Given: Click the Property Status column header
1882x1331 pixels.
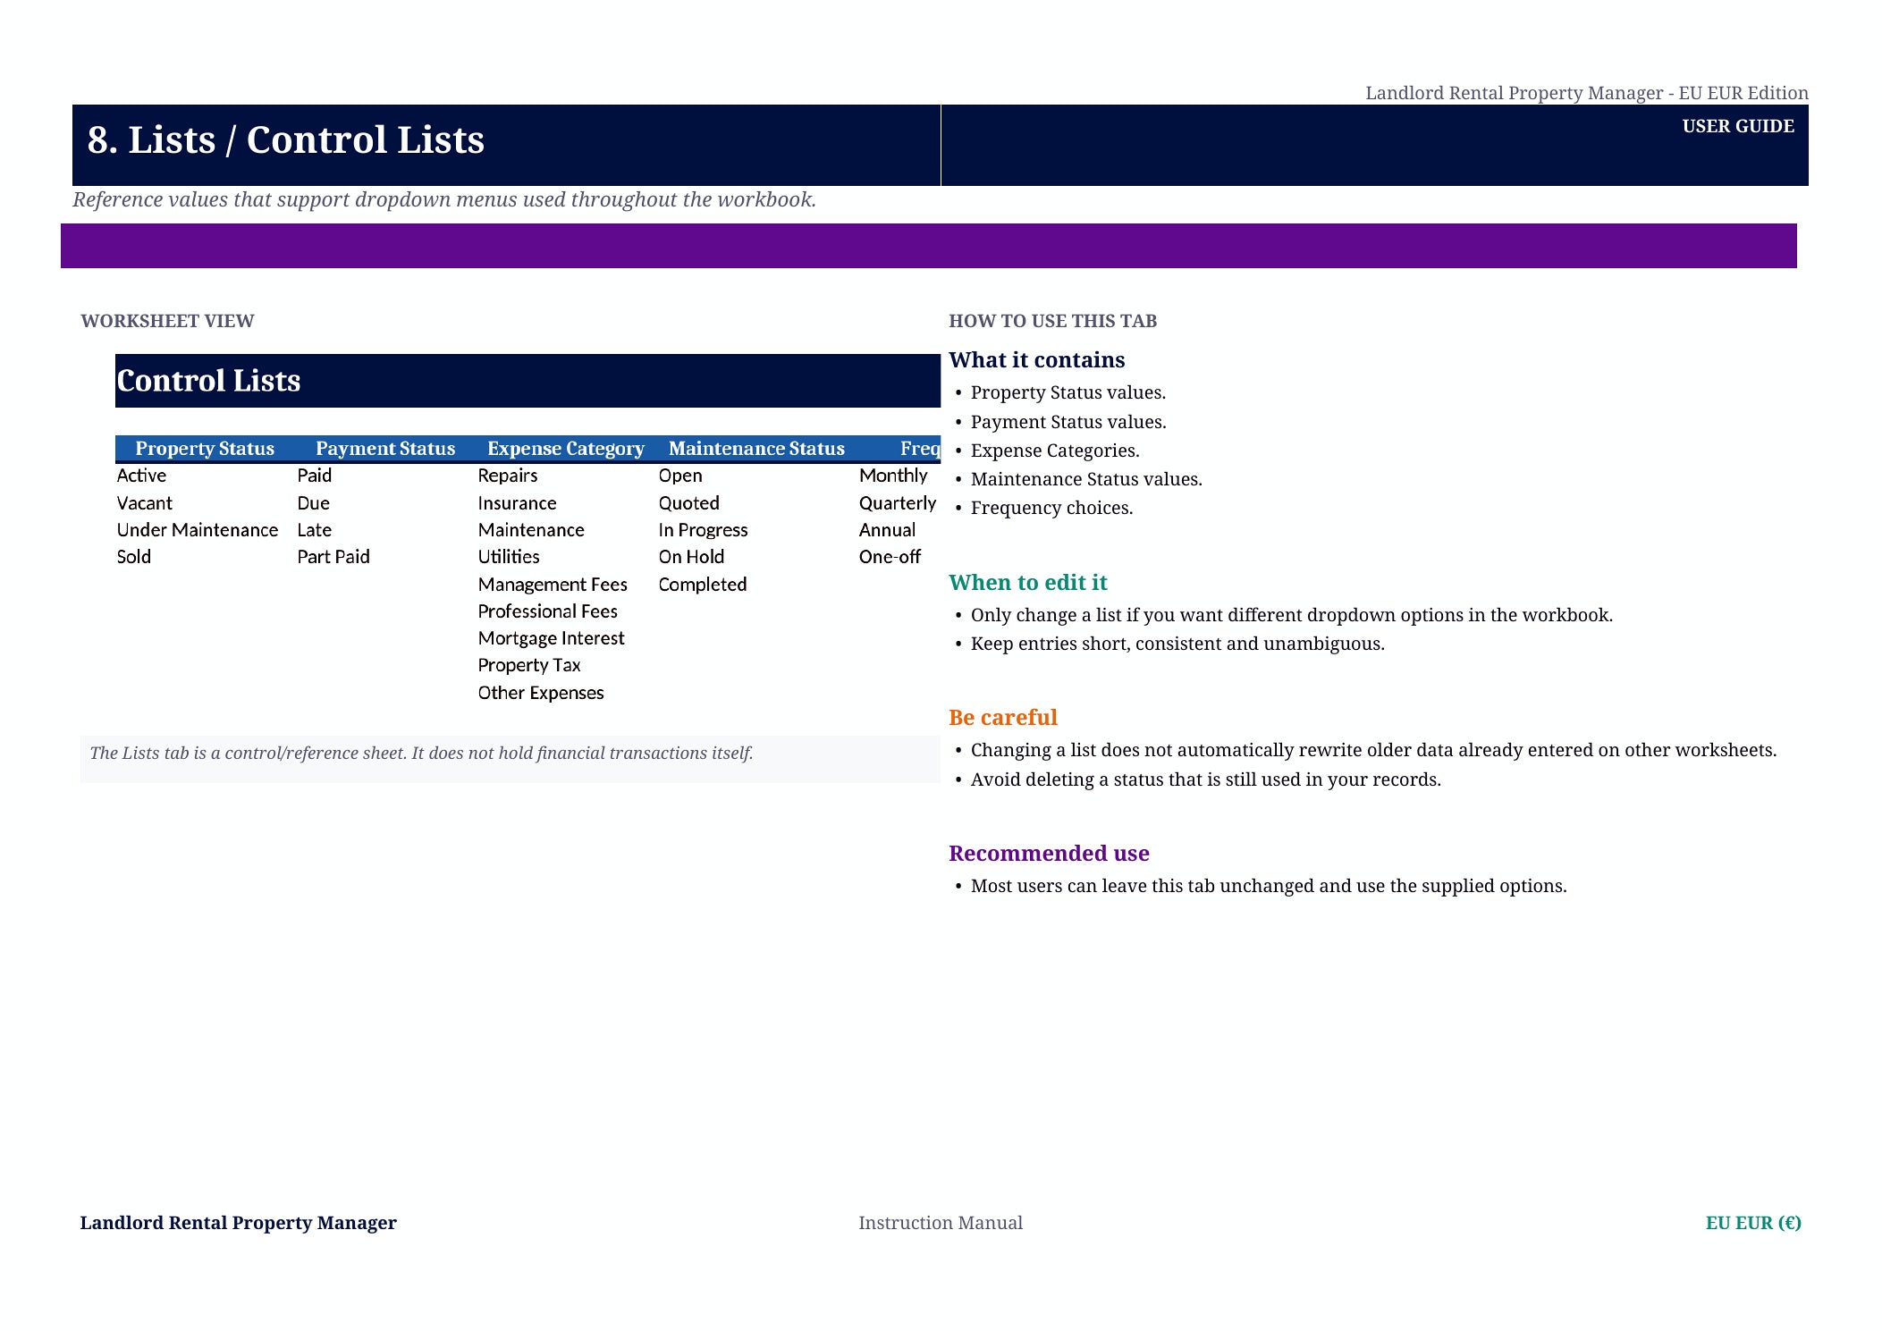Looking at the screenshot, I should click(205, 449).
